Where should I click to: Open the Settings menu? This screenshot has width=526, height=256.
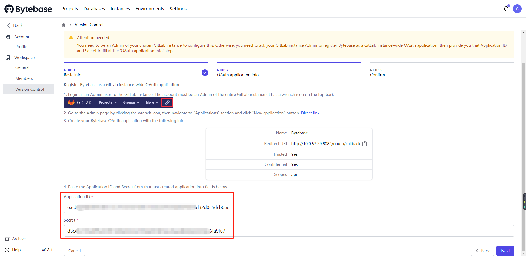(178, 9)
